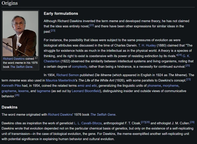Open the Richard Dawkins photo thumbnail
The image size is (197, 144).
point(20,34)
